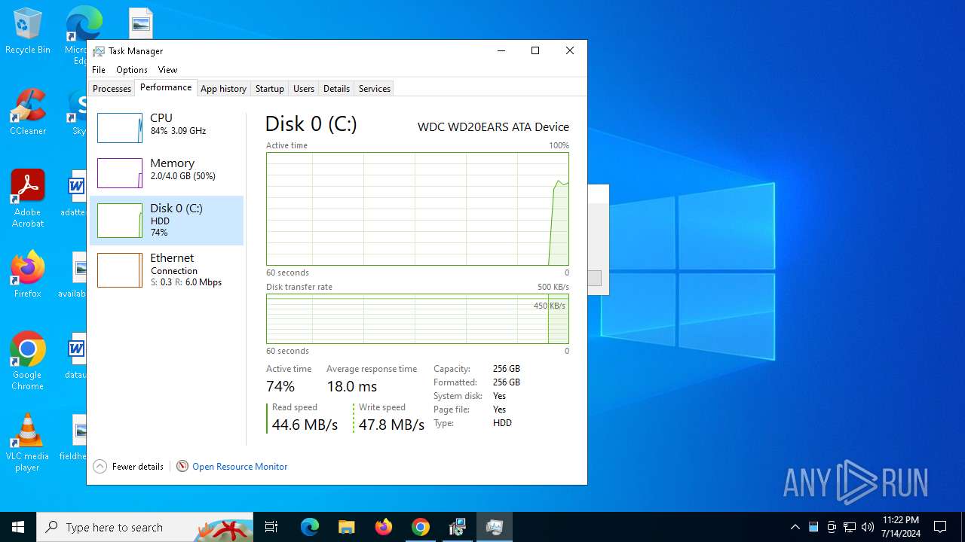
Task: Open File Explorer from the taskbar
Action: pyautogui.click(x=346, y=527)
